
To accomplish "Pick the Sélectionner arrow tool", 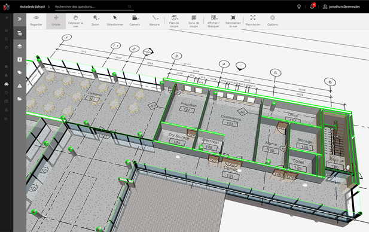I will [x=115, y=21].
